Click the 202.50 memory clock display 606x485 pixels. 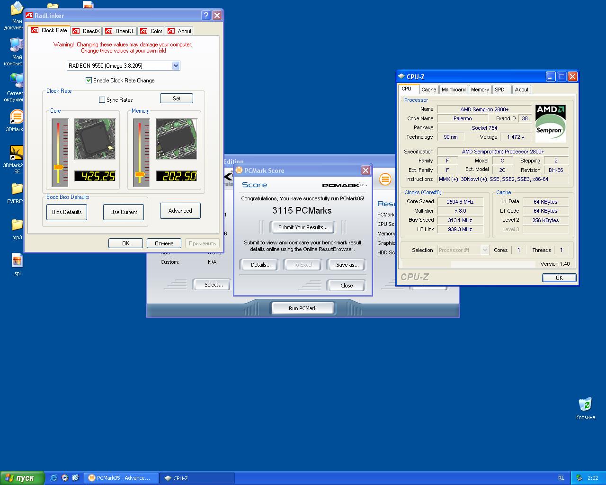click(x=177, y=176)
